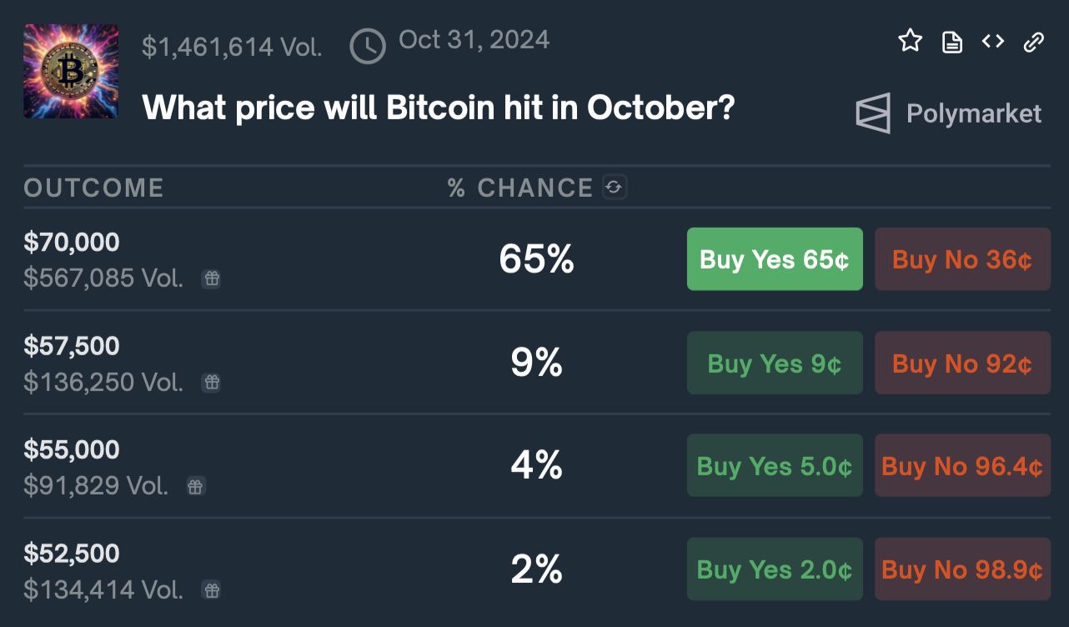Click the gift icon in $57,500 row
The width and height of the screenshot is (1069, 627).
coord(212,383)
